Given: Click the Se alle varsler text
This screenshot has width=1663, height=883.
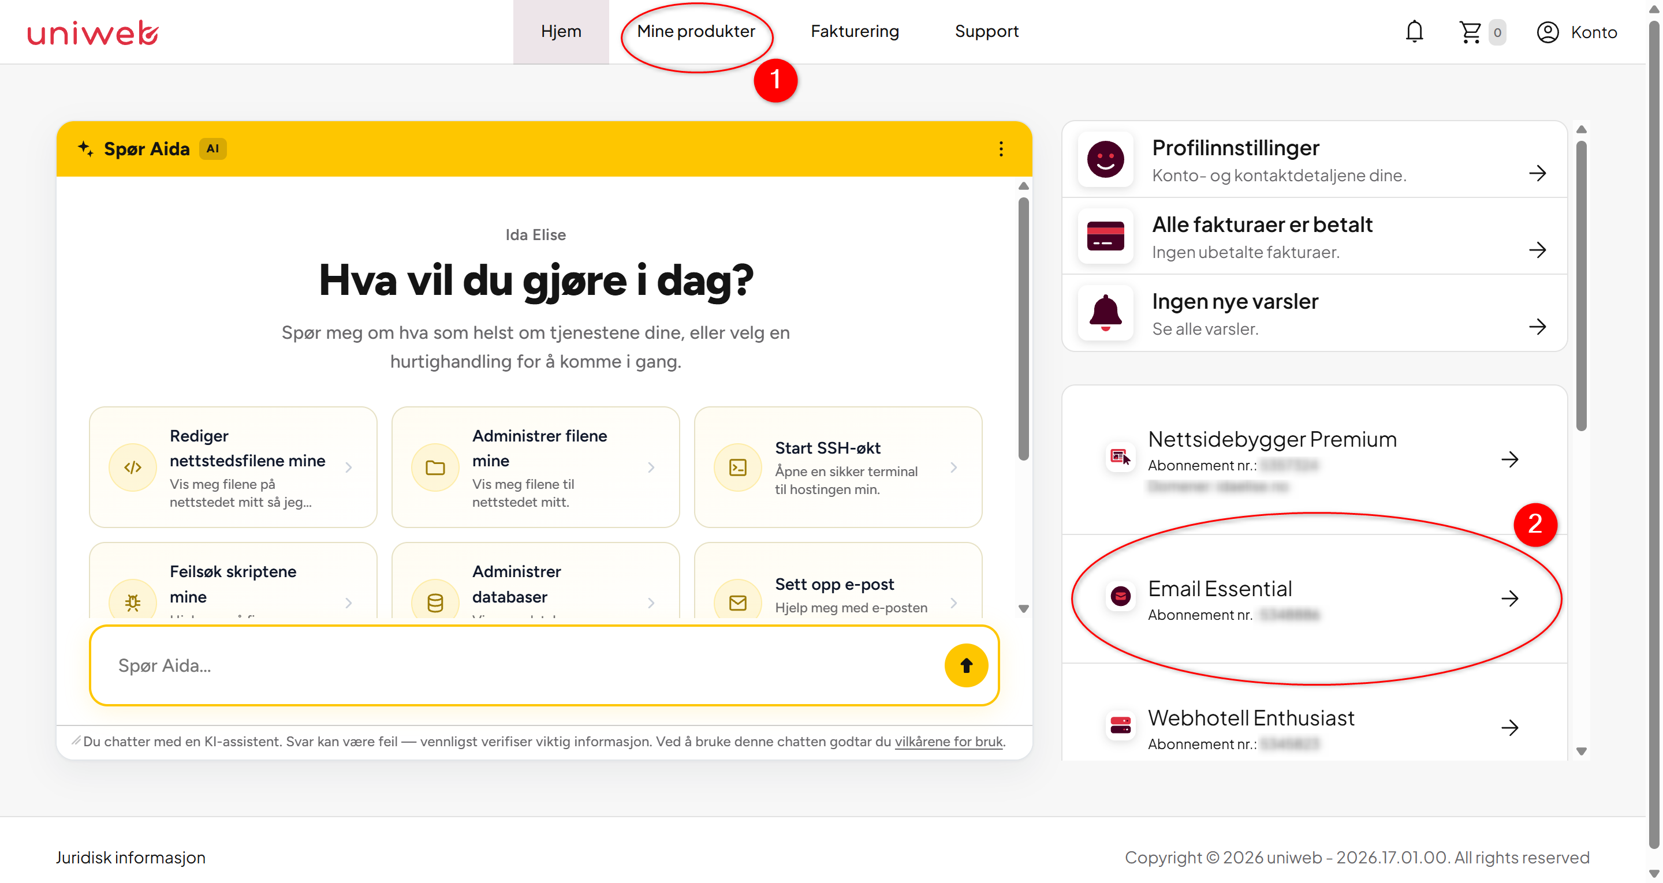Looking at the screenshot, I should click(1205, 329).
